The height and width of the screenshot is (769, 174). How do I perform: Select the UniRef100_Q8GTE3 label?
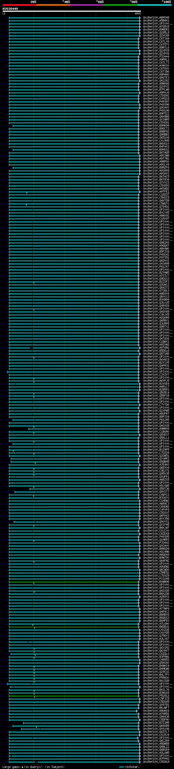coord(156,78)
